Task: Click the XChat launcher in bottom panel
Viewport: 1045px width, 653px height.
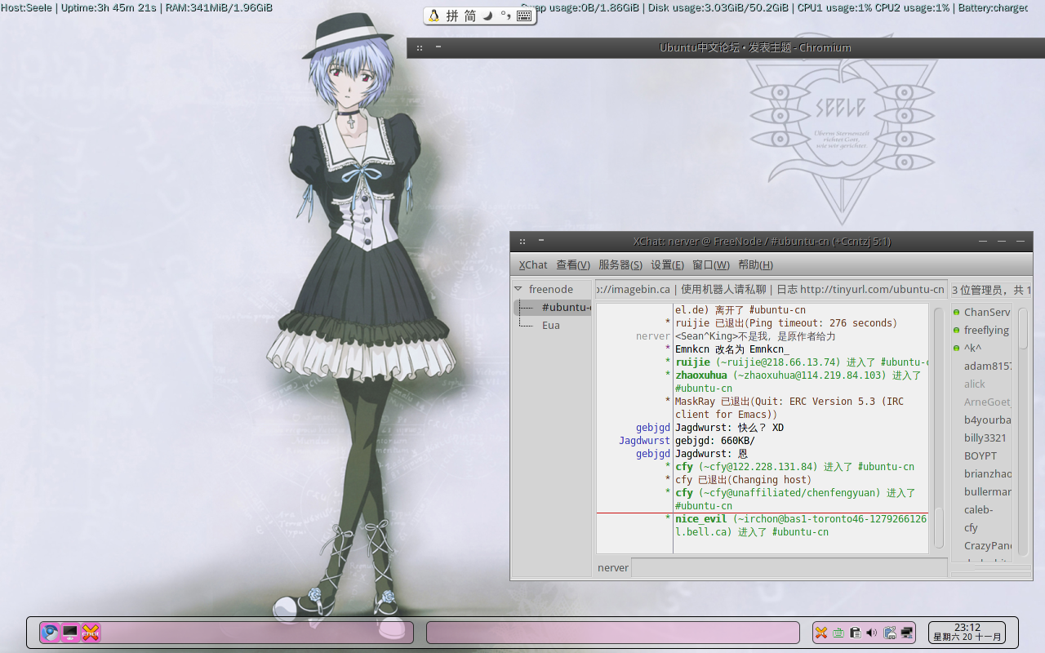Action: 91,633
